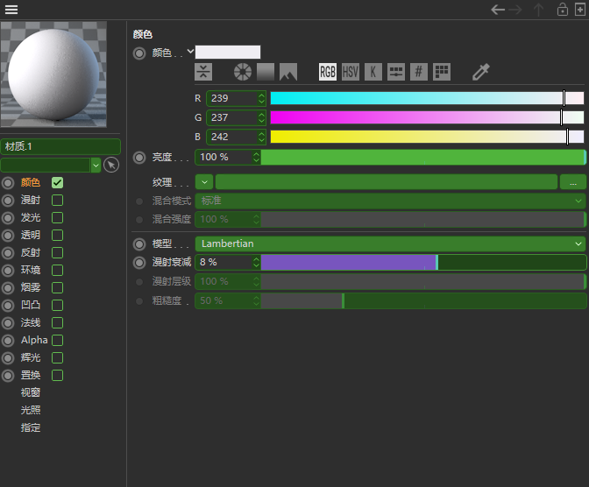Click the 亮度 percentage stepper arrows
Screen dimensions: 589x487
click(256, 157)
